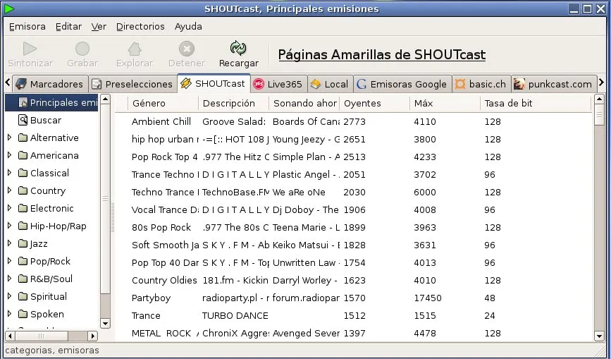Viewport: 611px width, 359px height.
Task: Expand the Jazz category tree node
Action: click(x=10, y=244)
